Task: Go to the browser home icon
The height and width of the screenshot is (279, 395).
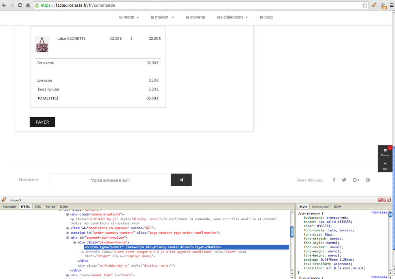Action: [28, 5]
